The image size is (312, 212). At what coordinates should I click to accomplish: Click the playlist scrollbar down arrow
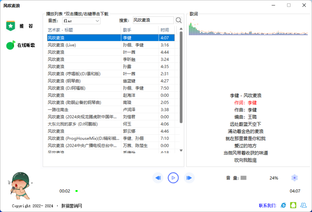(181, 150)
